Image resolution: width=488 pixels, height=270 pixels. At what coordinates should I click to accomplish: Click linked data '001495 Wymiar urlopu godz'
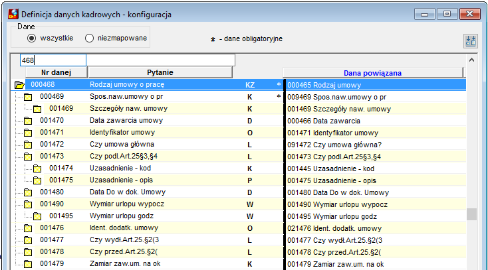[x=332, y=216]
